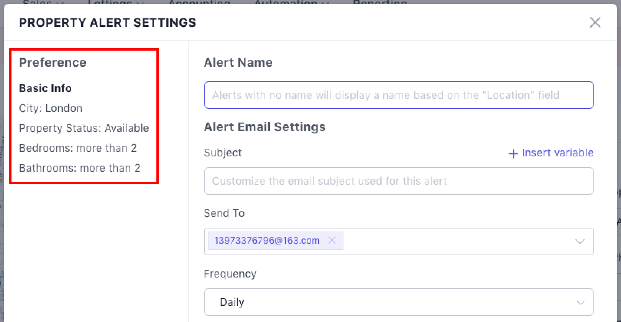
Task: Click the Alert Email Settings heading
Action: (264, 127)
